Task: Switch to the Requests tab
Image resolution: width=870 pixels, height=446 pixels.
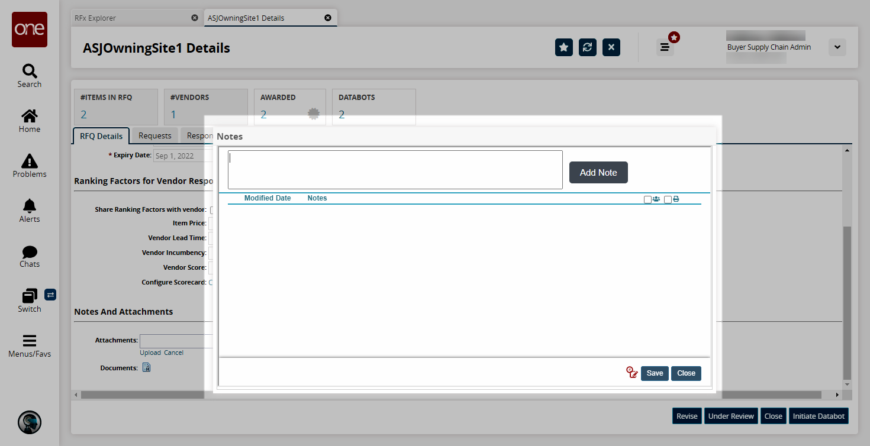Action: coord(155,136)
